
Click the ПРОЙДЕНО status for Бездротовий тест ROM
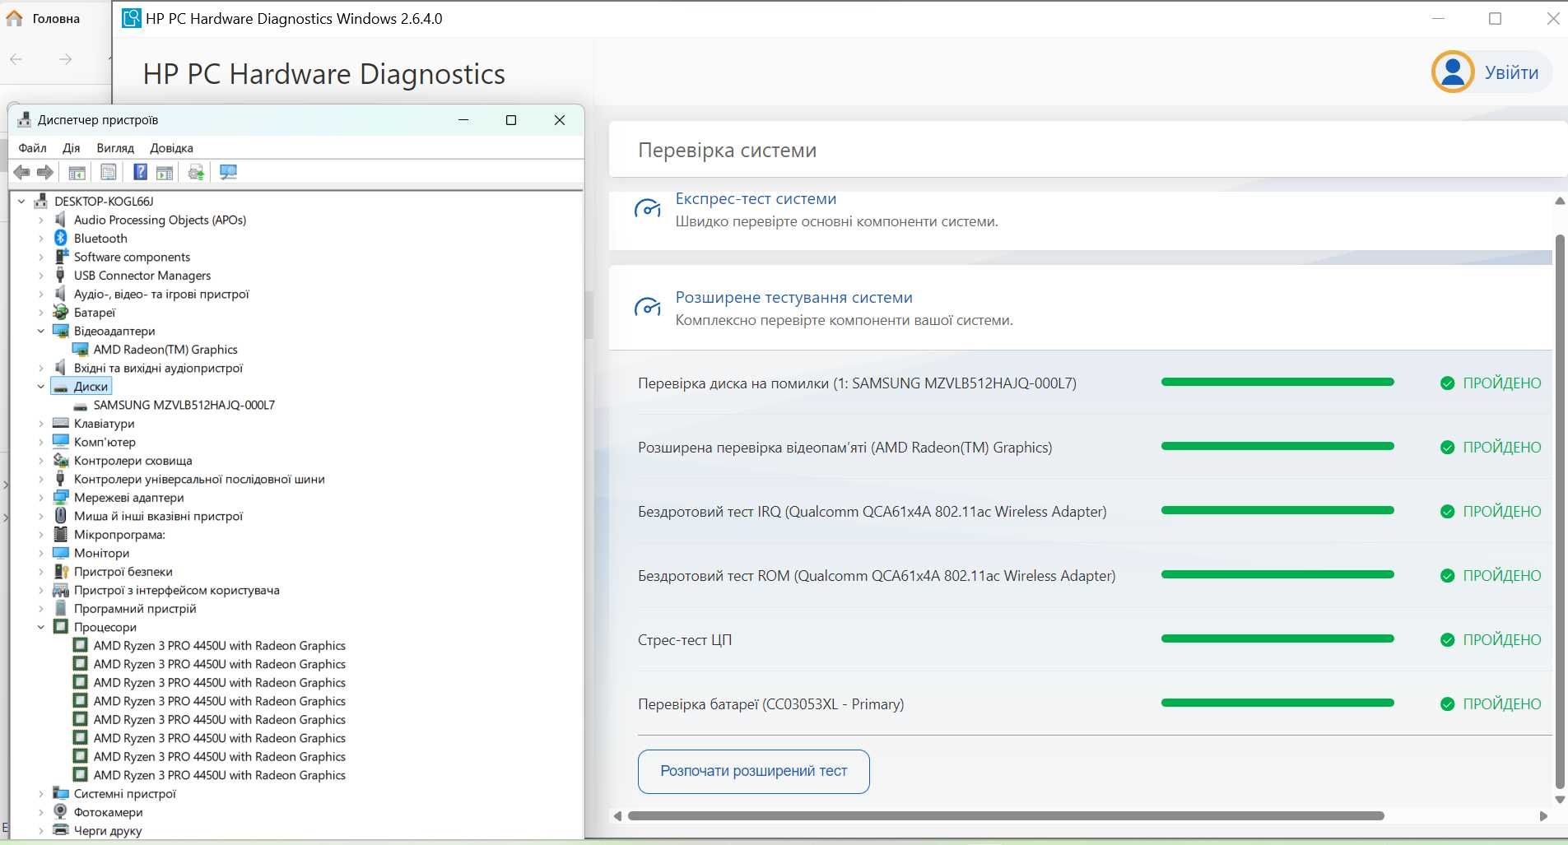click(1491, 575)
